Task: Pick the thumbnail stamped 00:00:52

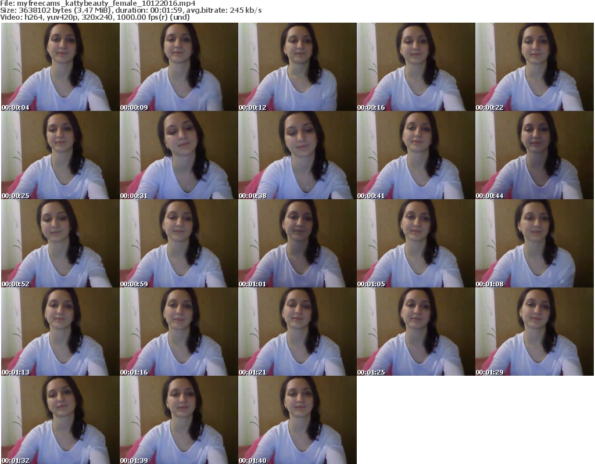Action: pyautogui.click(x=60, y=243)
